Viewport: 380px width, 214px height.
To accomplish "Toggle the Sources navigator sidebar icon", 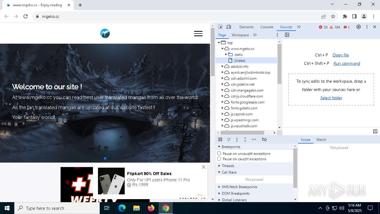I will tap(287, 35).
